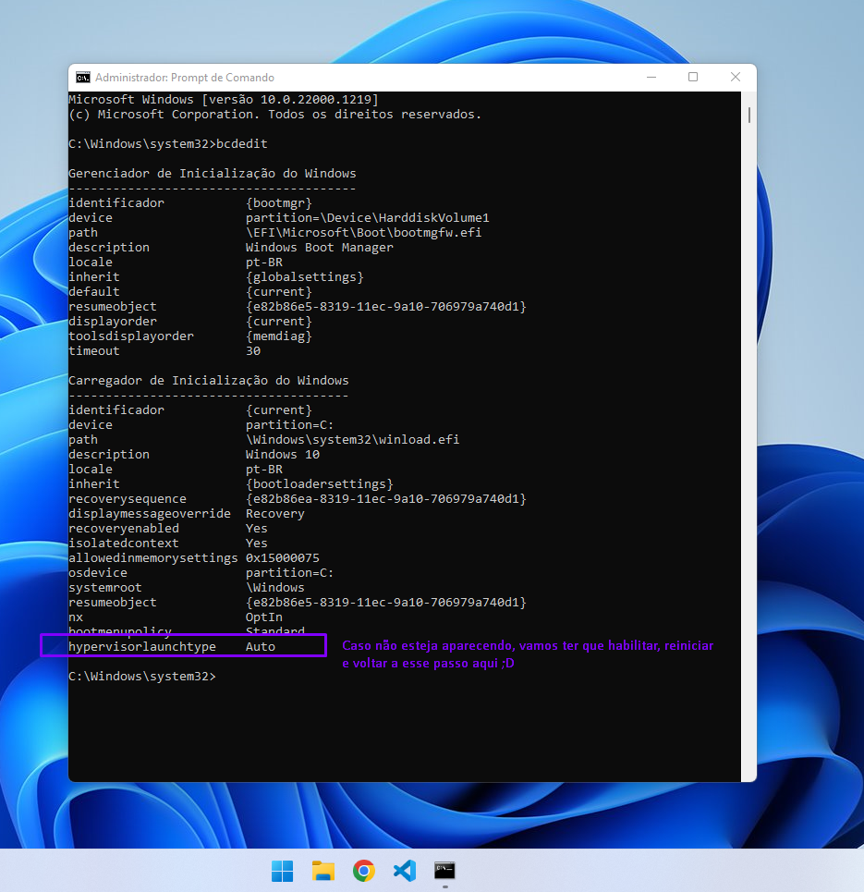864x892 pixels.
Task: Click the 'Auto' hypervisorlaunchtype value
Action: tap(261, 647)
